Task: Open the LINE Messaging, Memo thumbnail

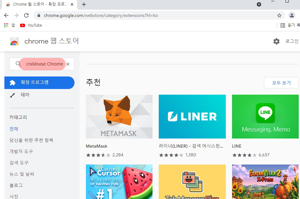Action: click(x=265, y=117)
